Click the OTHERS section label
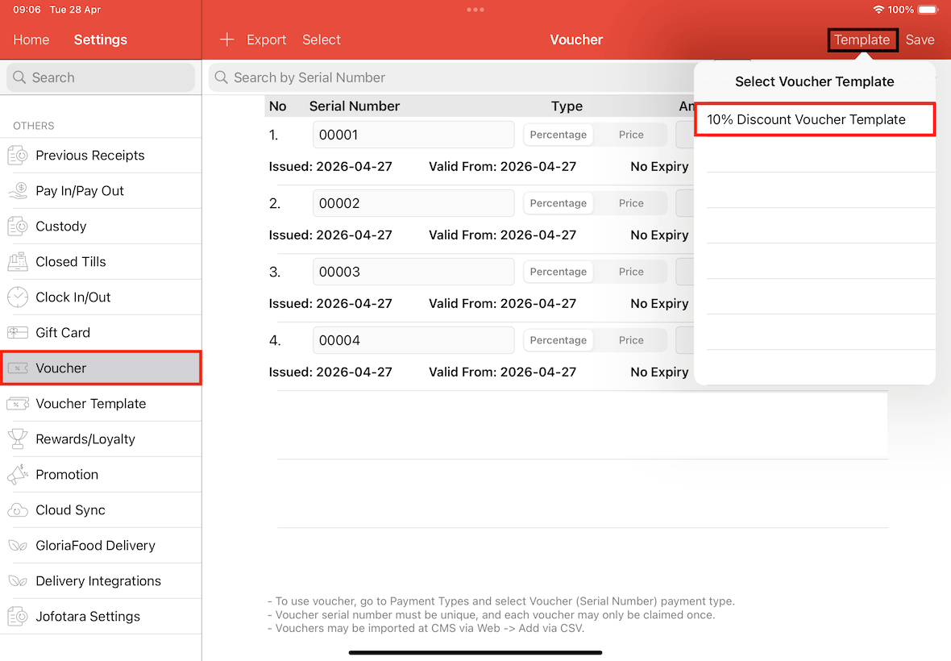 click(33, 126)
